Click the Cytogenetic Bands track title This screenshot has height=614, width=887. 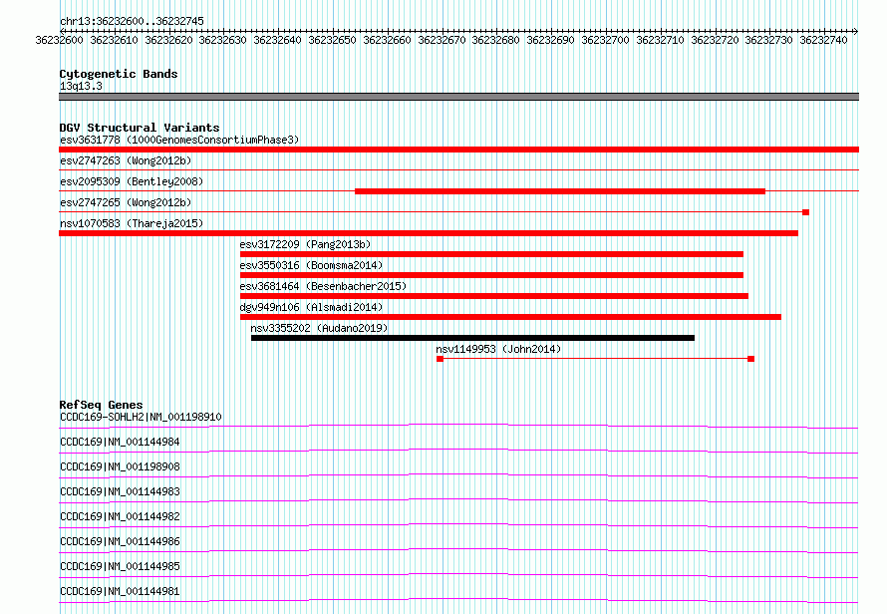(119, 74)
